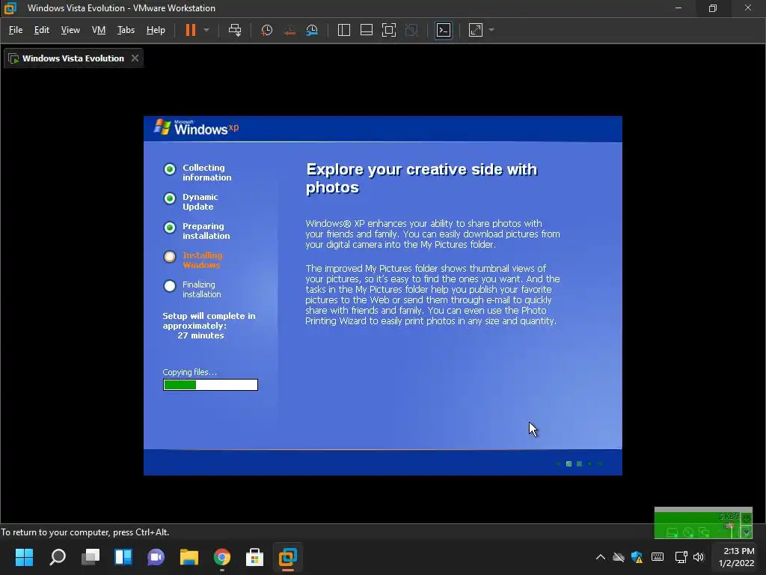The image size is (766, 575).
Task: Open the snapshot manager icon
Action: pyautogui.click(x=312, y=30)
